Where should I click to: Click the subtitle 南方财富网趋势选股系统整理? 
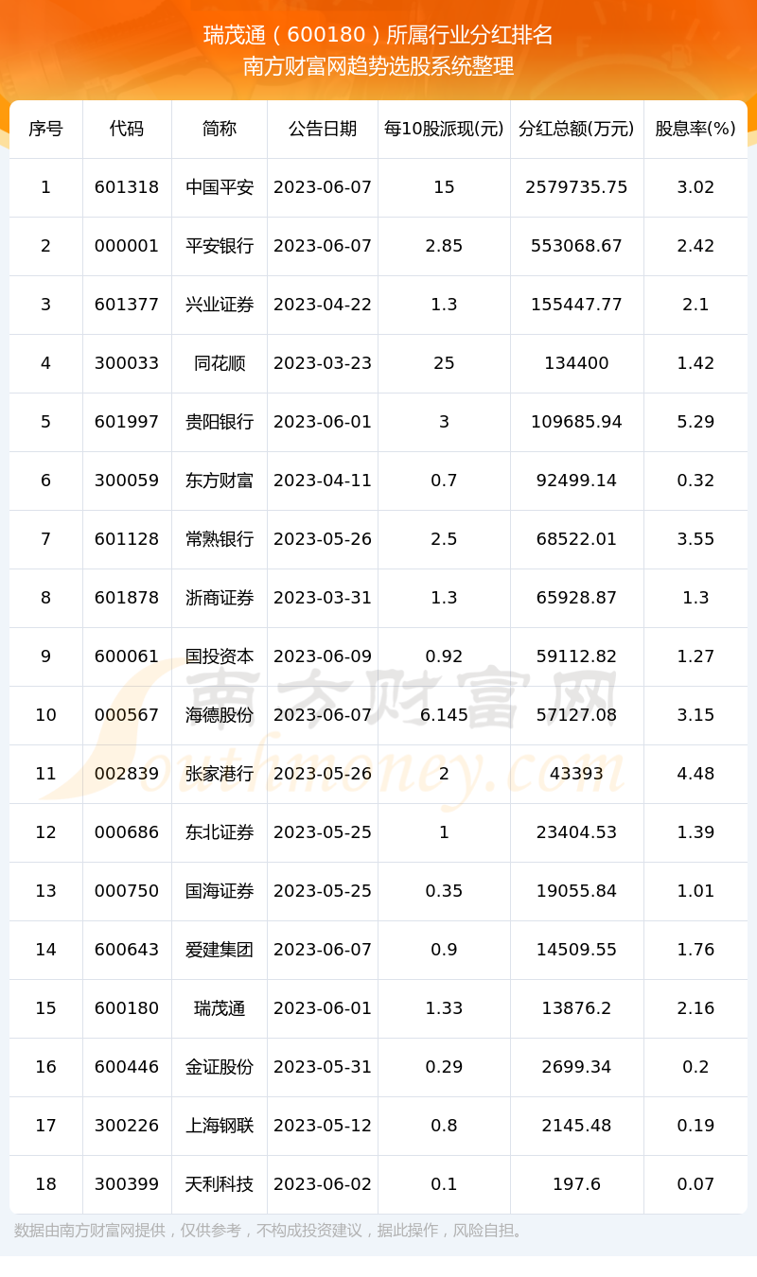(378, 66)
